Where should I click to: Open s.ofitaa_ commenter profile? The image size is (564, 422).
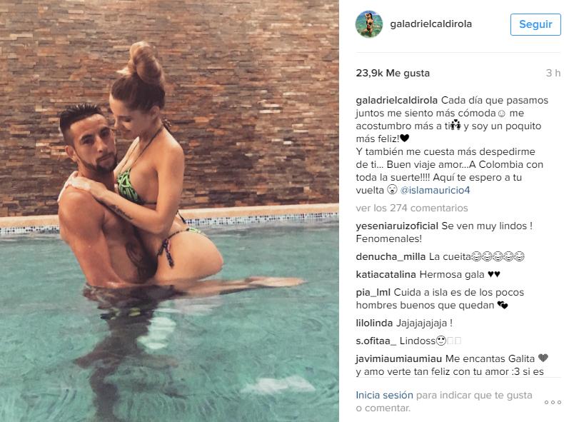coord(376,341)
